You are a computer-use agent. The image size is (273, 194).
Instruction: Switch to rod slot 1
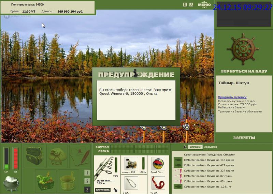pyautogui.click(x=87, y=173)
